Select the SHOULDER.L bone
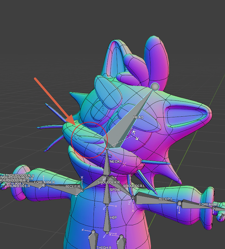Screen dimensions: 225x249 coord(121,187)
